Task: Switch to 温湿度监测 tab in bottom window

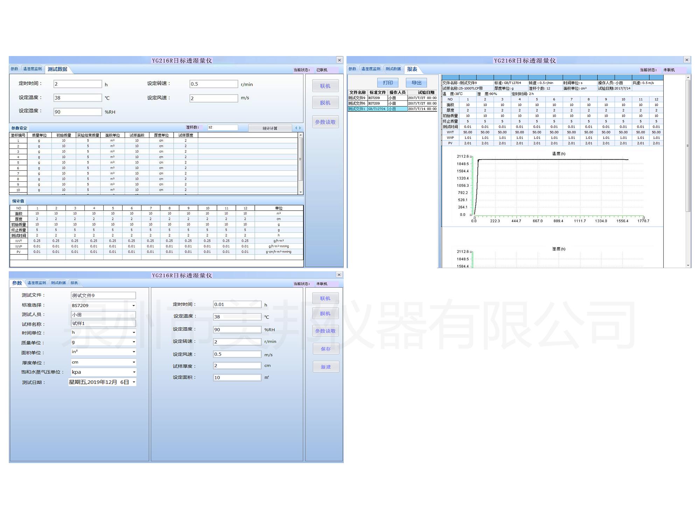Action: click(37, 283)
